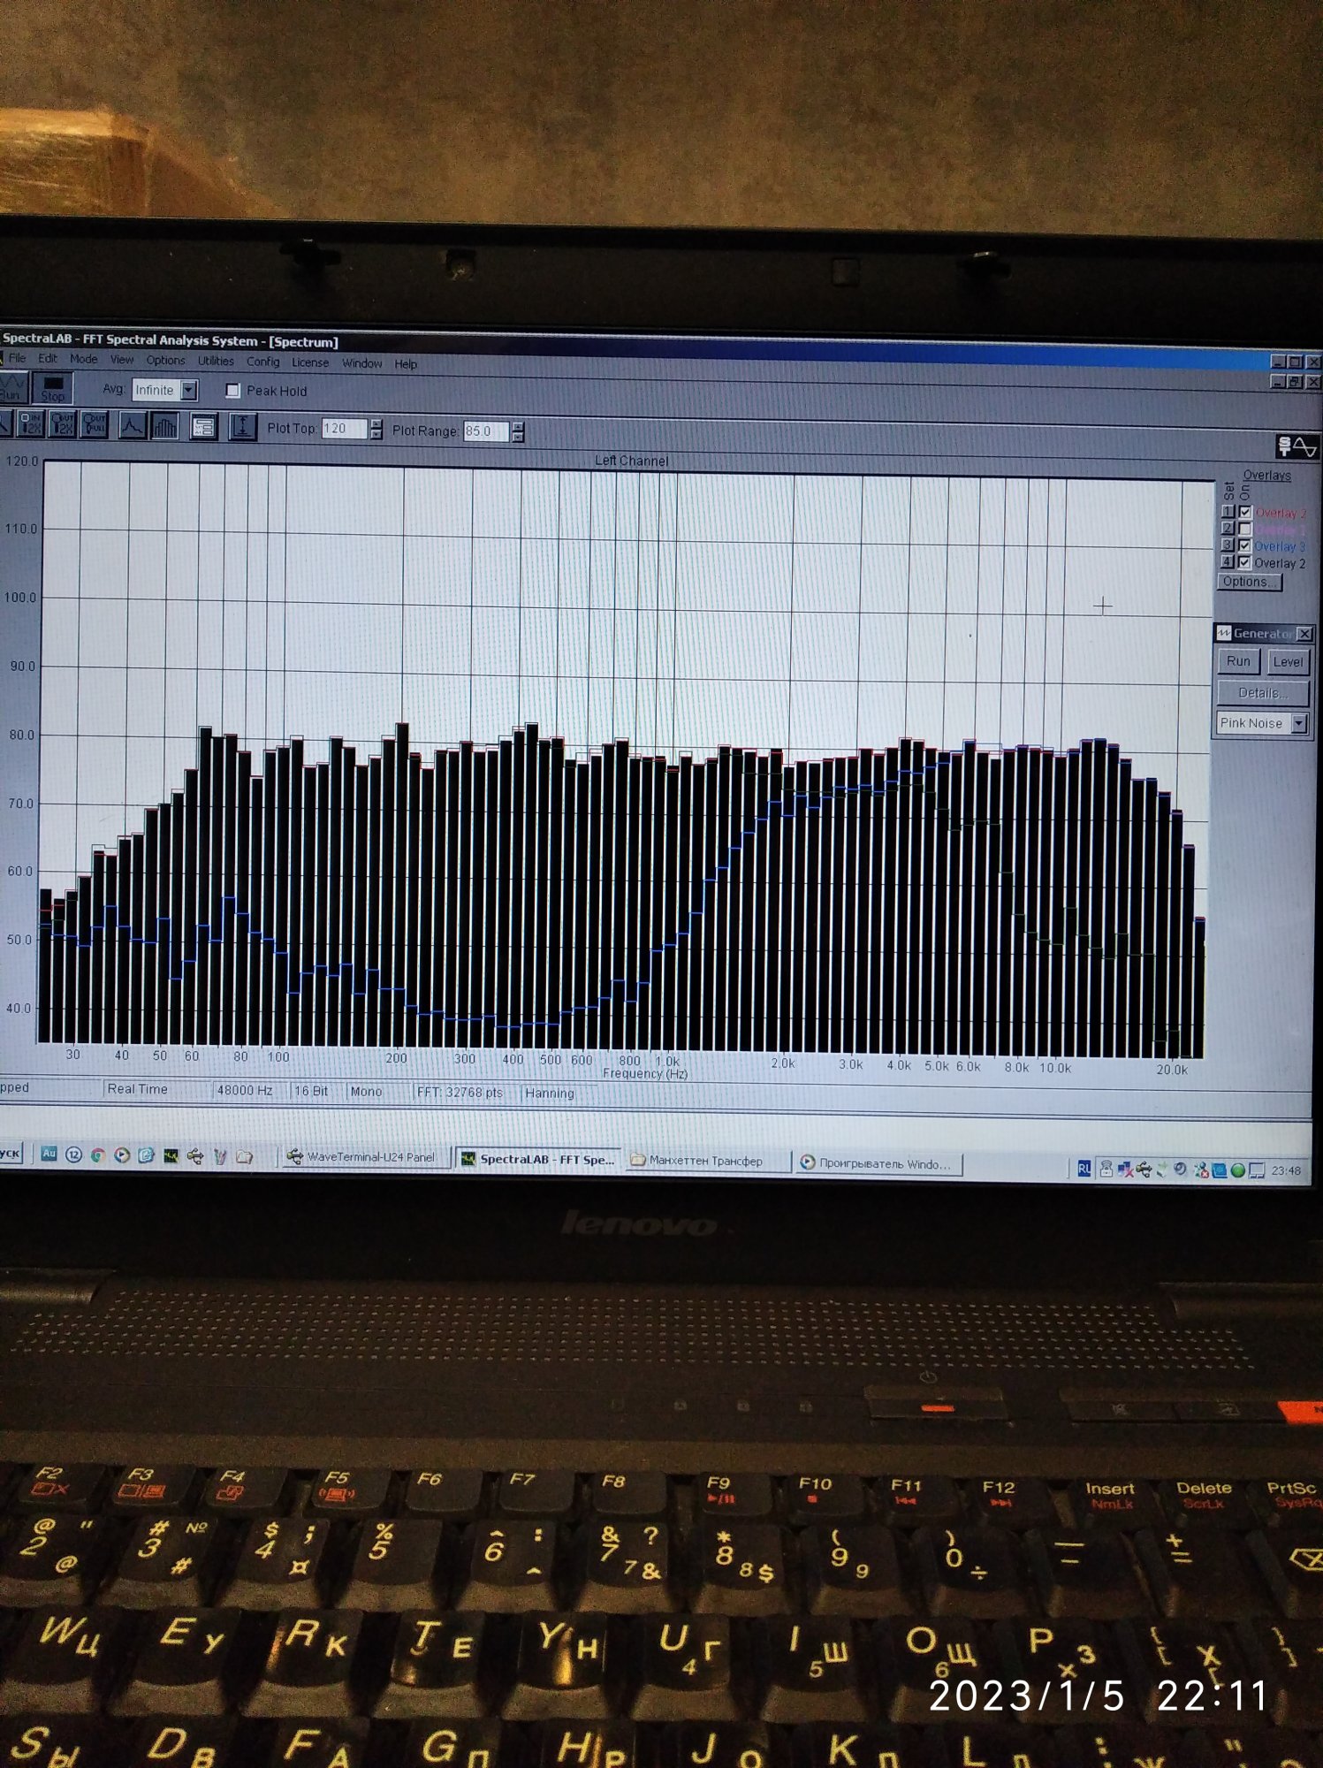Click overlay Set button number 4

[x=1228, y=562]
